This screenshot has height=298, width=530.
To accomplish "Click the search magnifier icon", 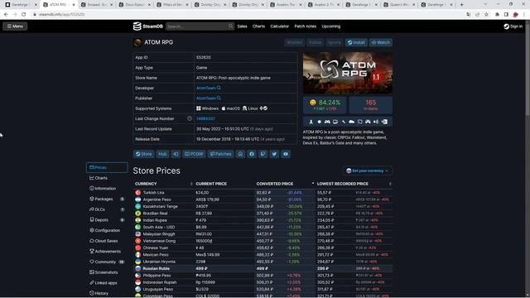I will [230, 26].
